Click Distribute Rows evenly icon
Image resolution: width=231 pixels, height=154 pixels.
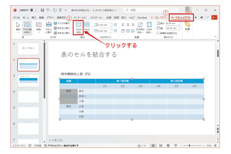tap(115, 25)
